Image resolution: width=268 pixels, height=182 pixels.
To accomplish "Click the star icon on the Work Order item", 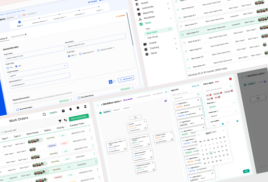I will coord(170,29).
